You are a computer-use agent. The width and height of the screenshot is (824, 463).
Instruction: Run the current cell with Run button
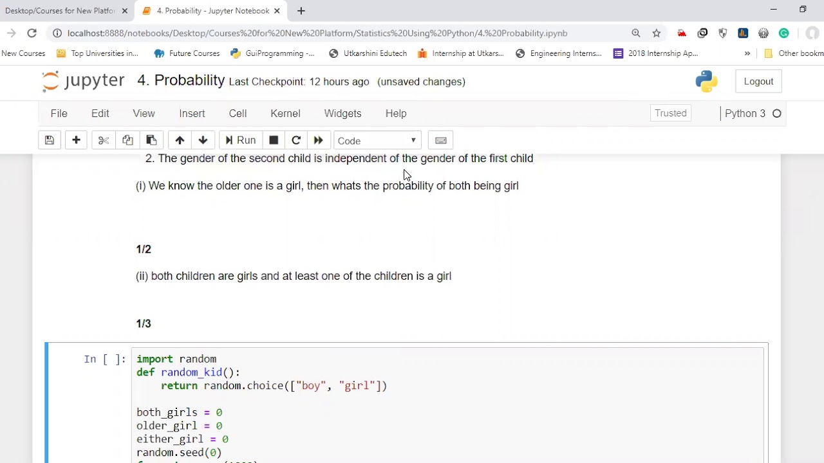click(240, 140)
